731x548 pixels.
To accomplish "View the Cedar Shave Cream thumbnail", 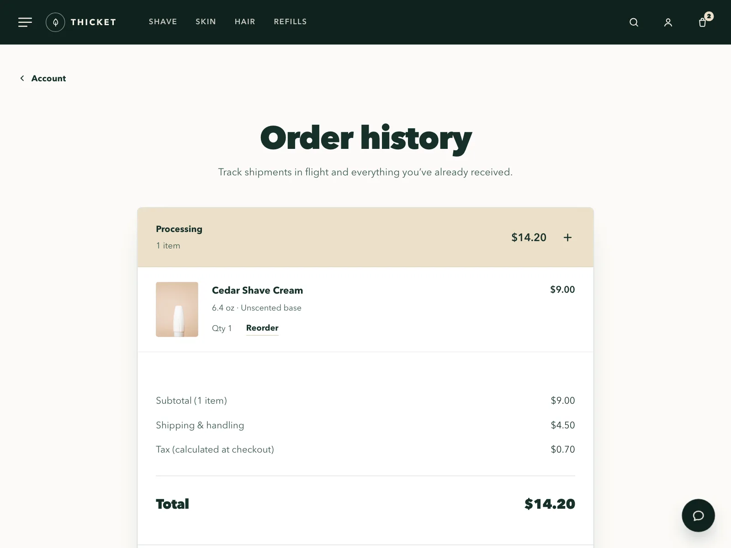I will [177, 309].
